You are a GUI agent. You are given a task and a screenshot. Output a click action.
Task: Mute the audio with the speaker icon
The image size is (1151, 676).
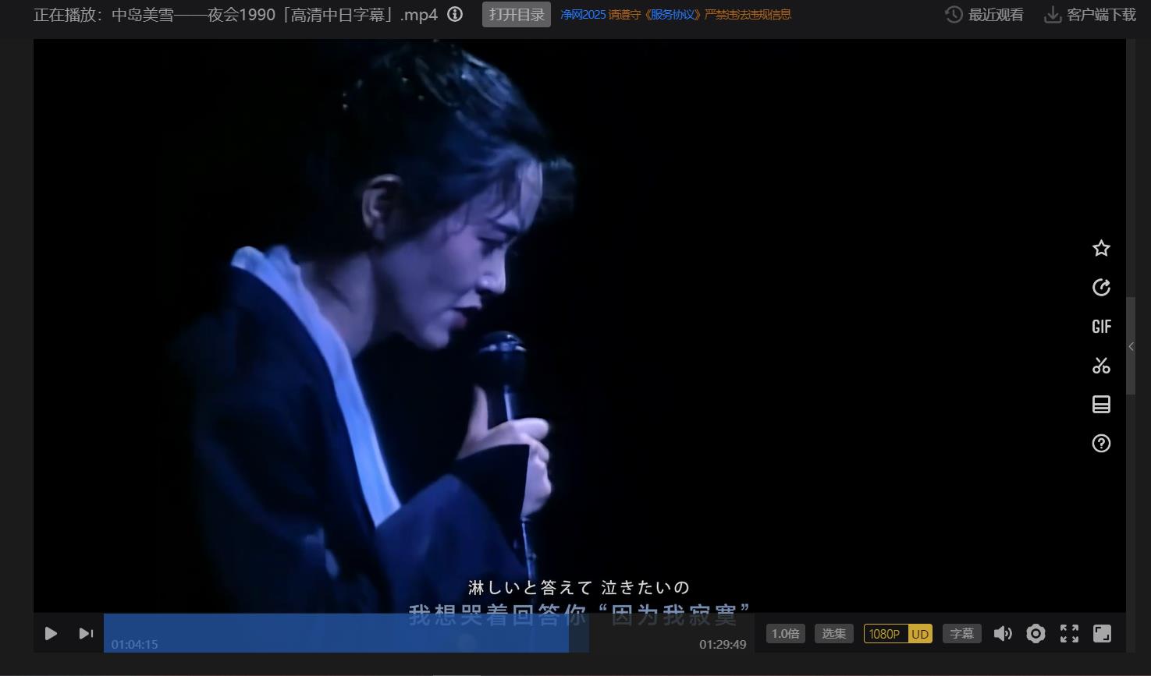tap(1003, 634)
